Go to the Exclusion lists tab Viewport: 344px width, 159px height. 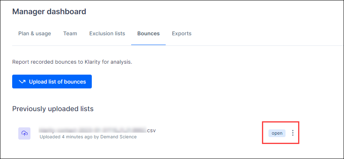click(x=107, y=34)
